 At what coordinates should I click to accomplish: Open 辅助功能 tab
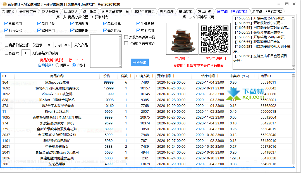(x=186, y=11)
